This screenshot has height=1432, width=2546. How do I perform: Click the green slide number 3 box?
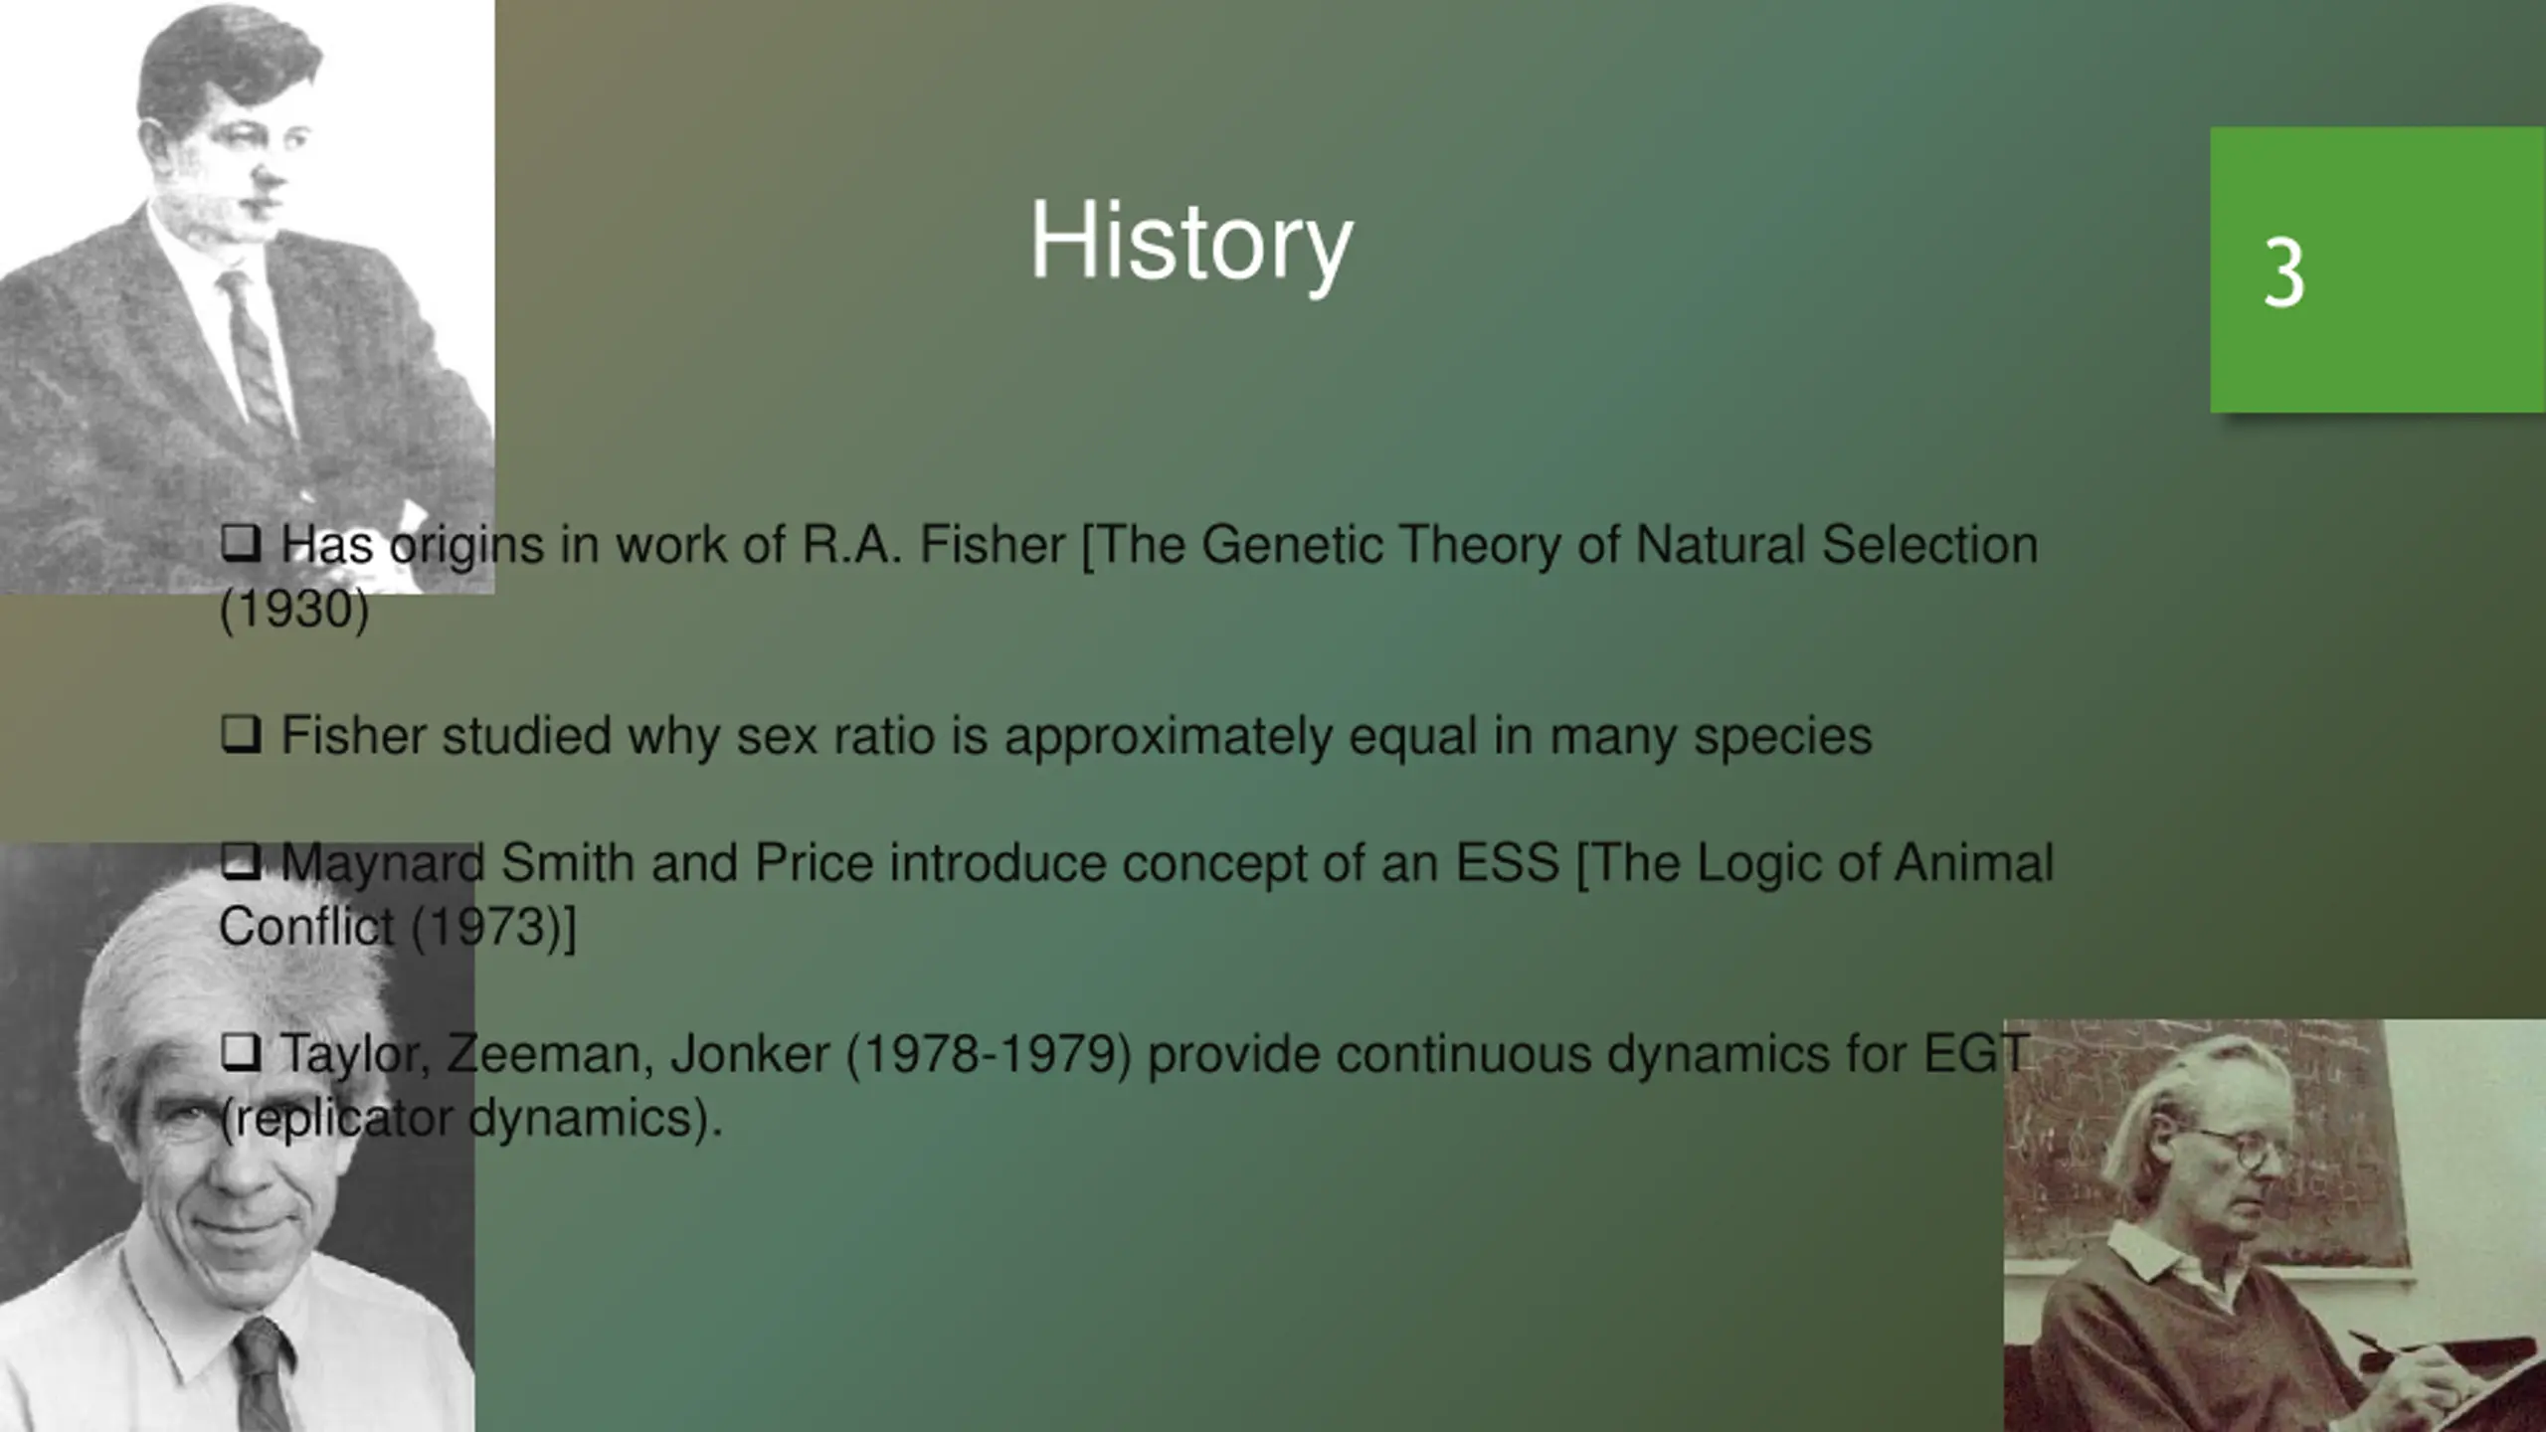tap(2376, 269)
